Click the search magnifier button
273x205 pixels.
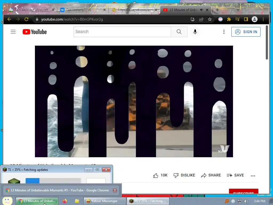179,32
